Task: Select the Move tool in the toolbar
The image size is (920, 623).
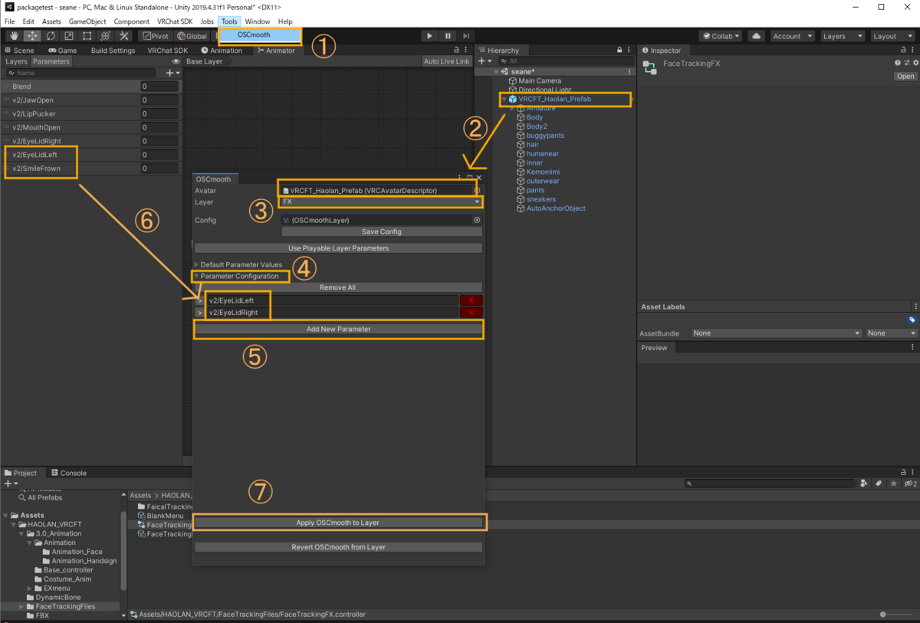Action: click(32, 36)
